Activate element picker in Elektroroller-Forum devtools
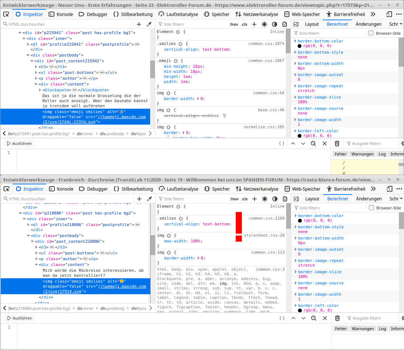The width and height of the screenshot is (404, 350). (x=6, y=14)
